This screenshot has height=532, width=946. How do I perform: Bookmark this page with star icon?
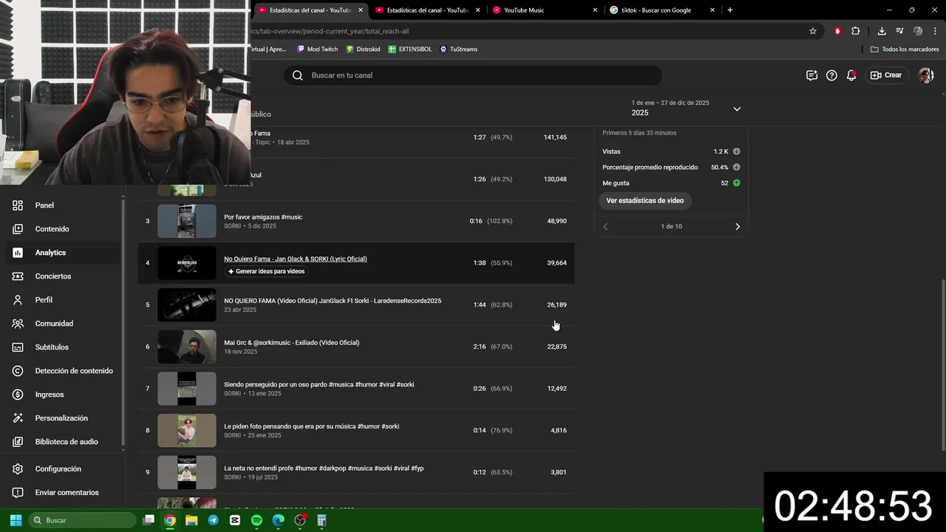(813, 31)
